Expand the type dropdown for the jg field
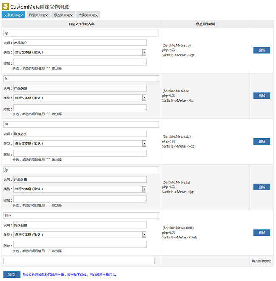This screenshot has width=276, height=281. pos(80,189)
